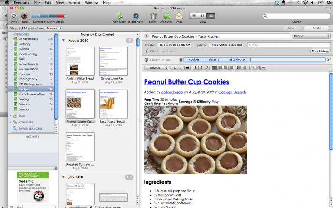
Task: Open All Notes toolbar icon
Action: pyautogui.click(x=166, y=16)
